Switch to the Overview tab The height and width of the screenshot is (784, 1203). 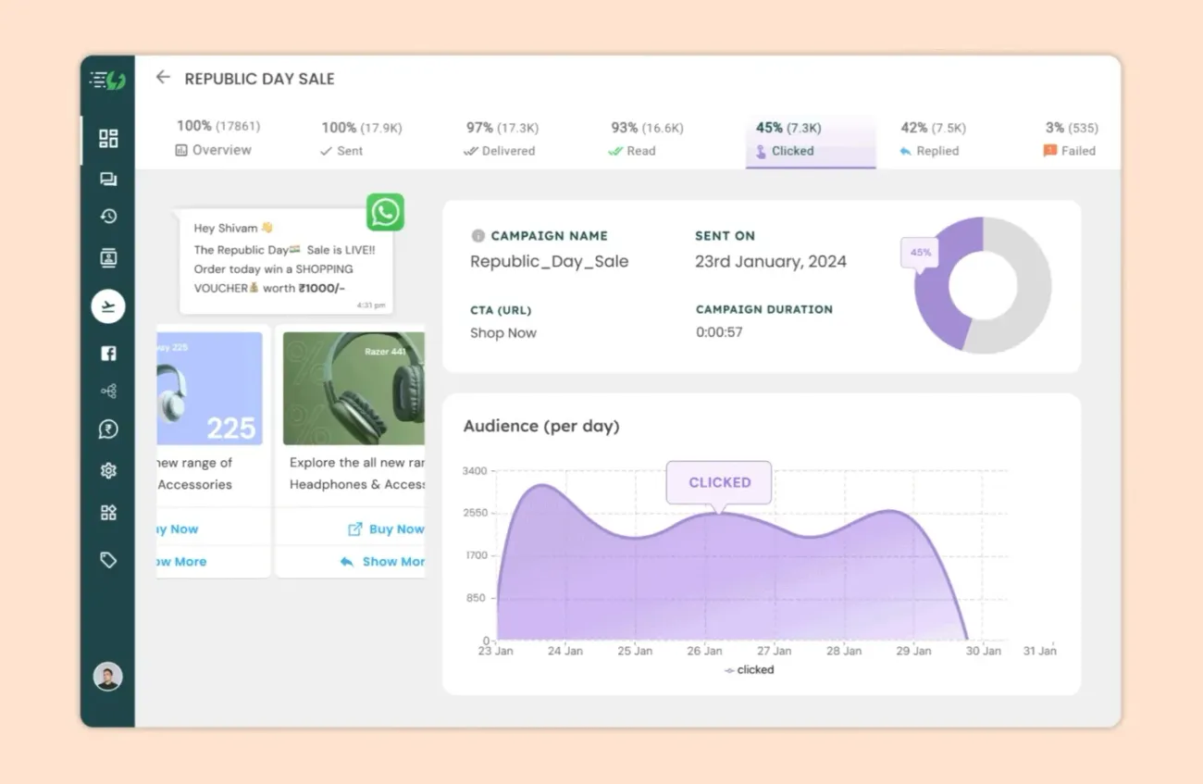click(214, 137)
